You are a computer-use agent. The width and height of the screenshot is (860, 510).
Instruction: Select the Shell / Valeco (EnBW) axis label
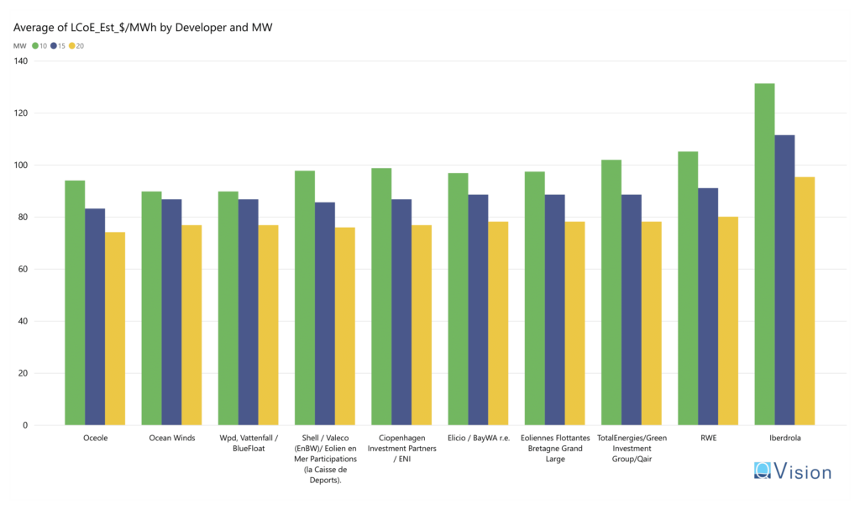tap(325, 459)
